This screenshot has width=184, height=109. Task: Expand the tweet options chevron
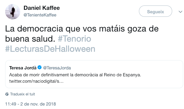(x=180, y=12)
